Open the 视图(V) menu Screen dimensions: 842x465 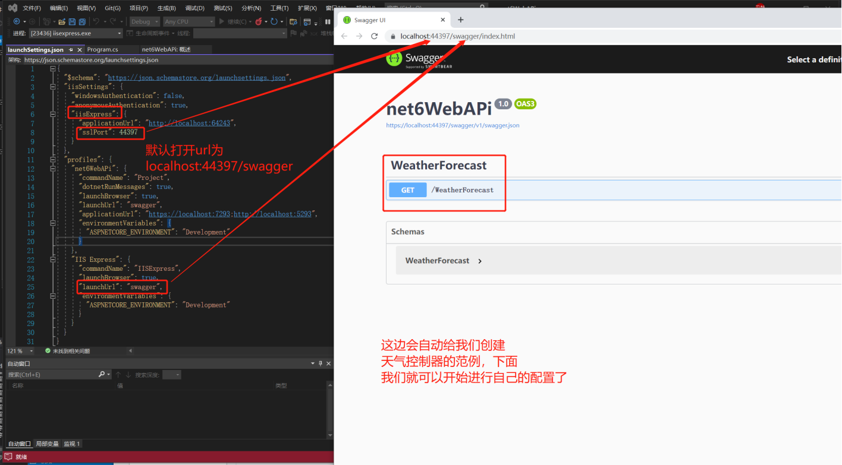tap(86, 8)
